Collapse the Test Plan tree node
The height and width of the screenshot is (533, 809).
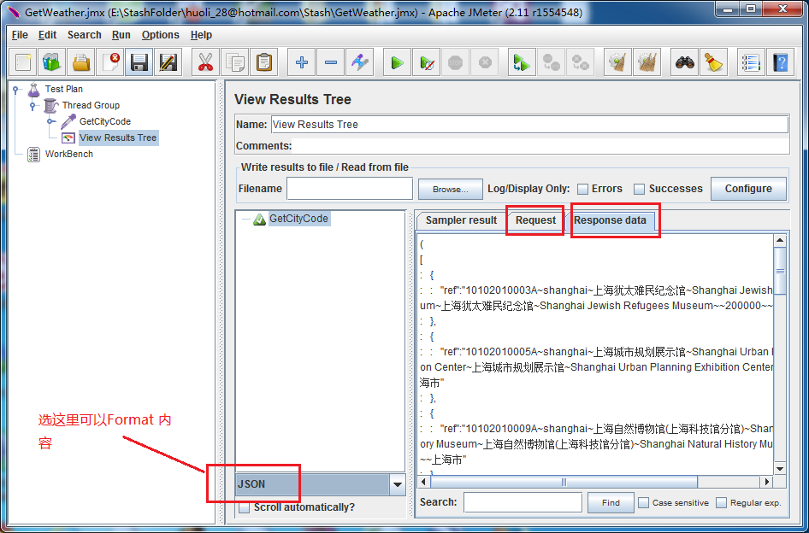(x=16, y=89)
